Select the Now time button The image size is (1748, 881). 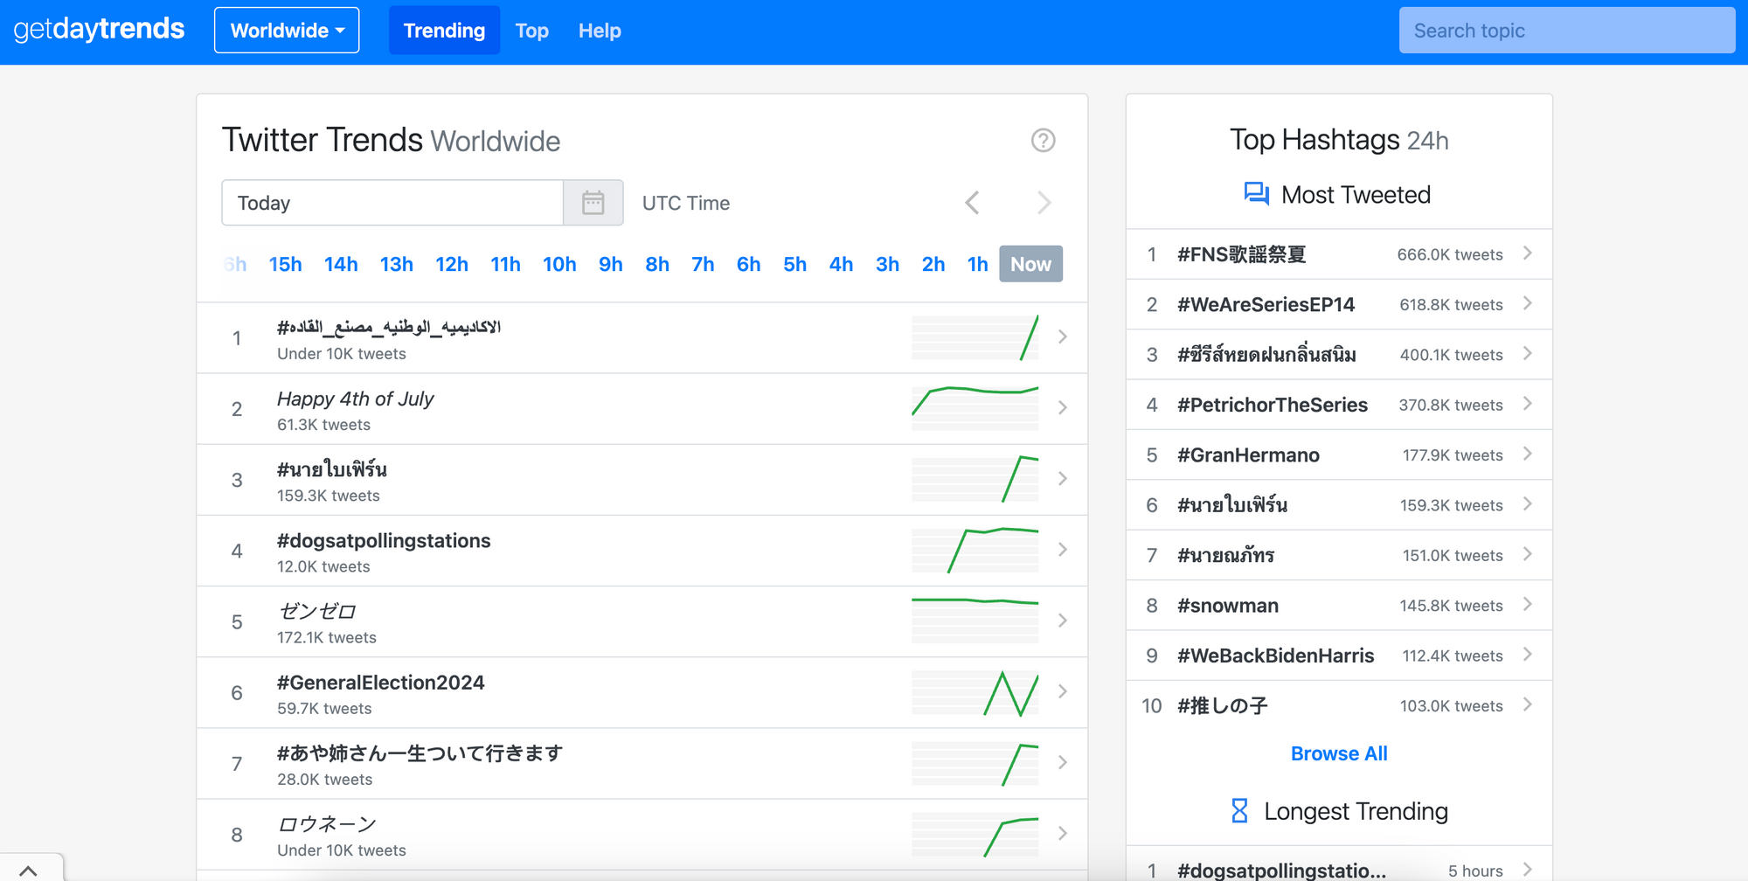point(1030,263)
